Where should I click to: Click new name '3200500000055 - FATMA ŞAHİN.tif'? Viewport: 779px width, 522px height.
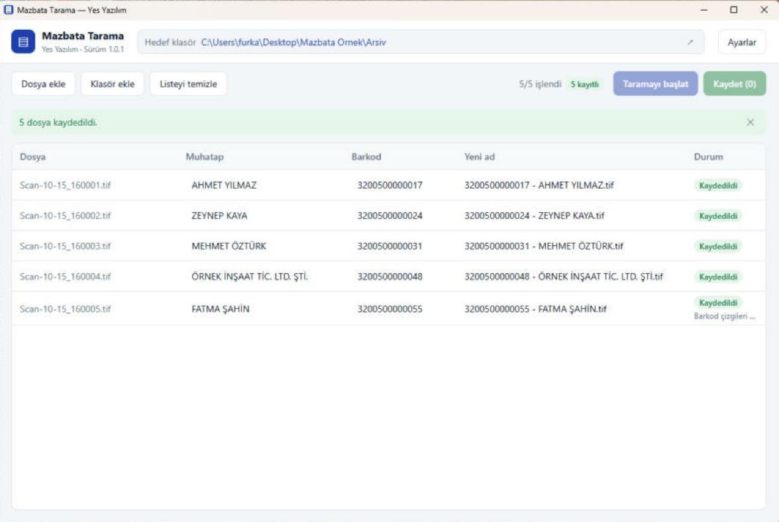(x=535, y=308)
